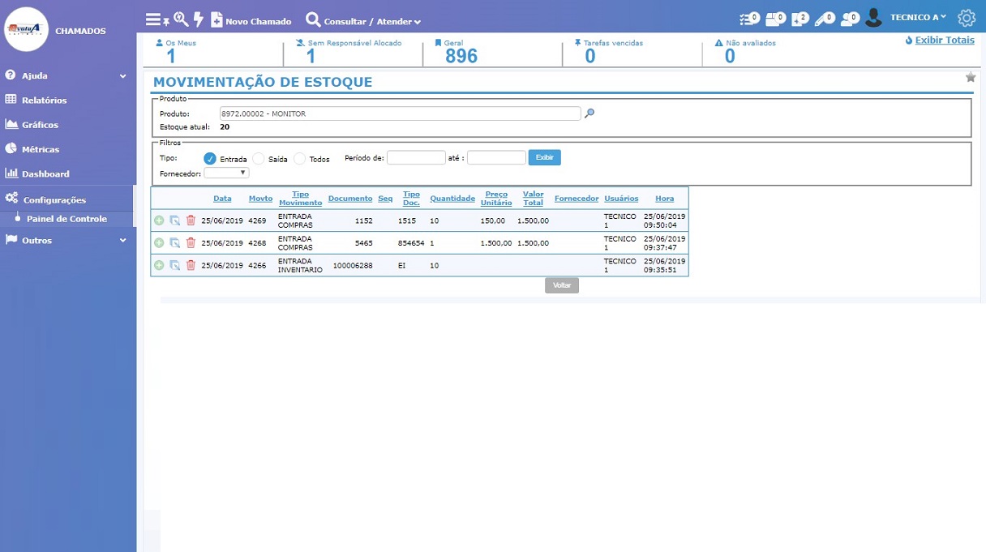
Task: Click the second header notification icon
Action: [x=775, y=19]
